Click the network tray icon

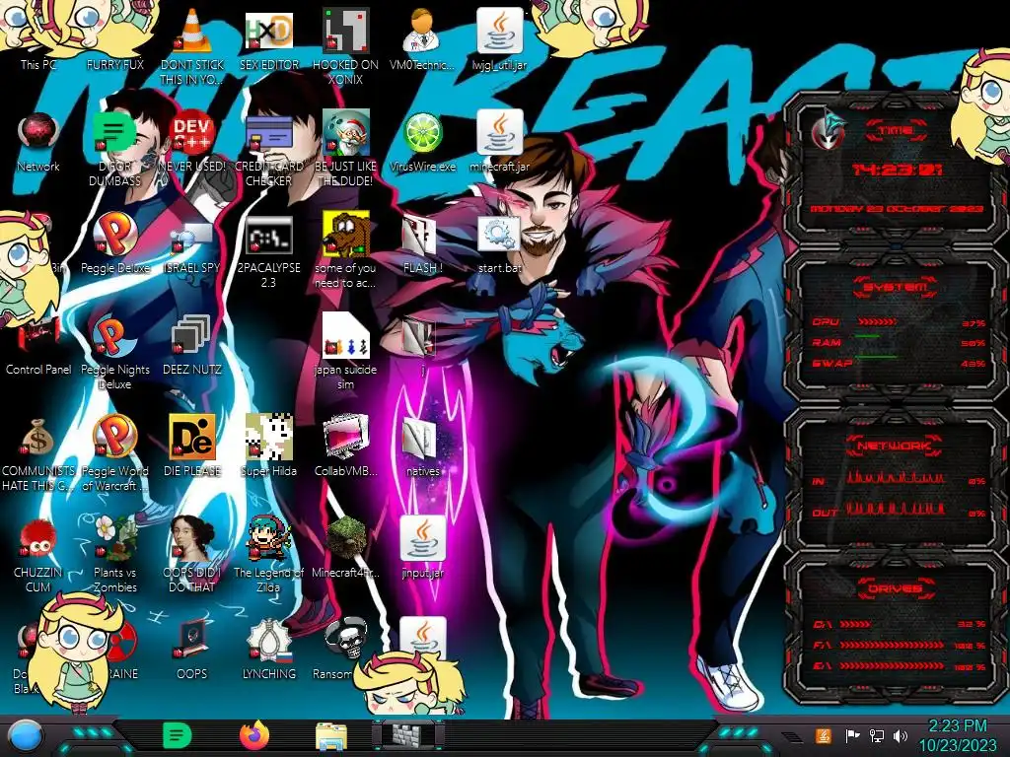pos(877,735)
